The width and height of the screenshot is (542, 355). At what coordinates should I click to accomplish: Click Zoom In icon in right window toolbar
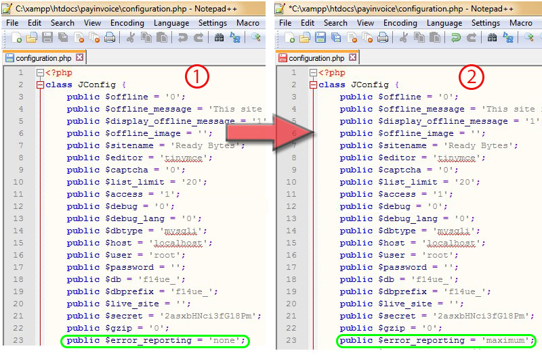(x=529, y=37)
